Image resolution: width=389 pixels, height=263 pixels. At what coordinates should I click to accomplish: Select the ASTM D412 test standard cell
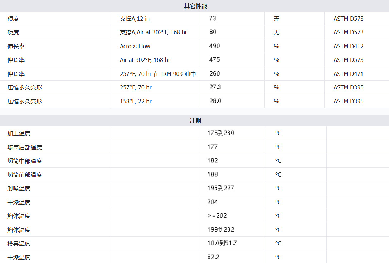[348, 46]
